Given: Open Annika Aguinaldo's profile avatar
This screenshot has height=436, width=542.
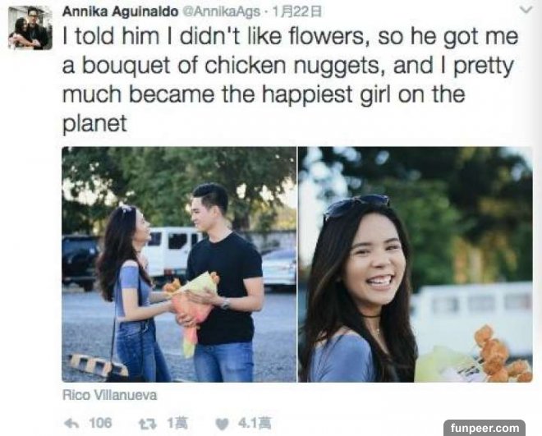Looking at the screenshot, I should 30,28.
